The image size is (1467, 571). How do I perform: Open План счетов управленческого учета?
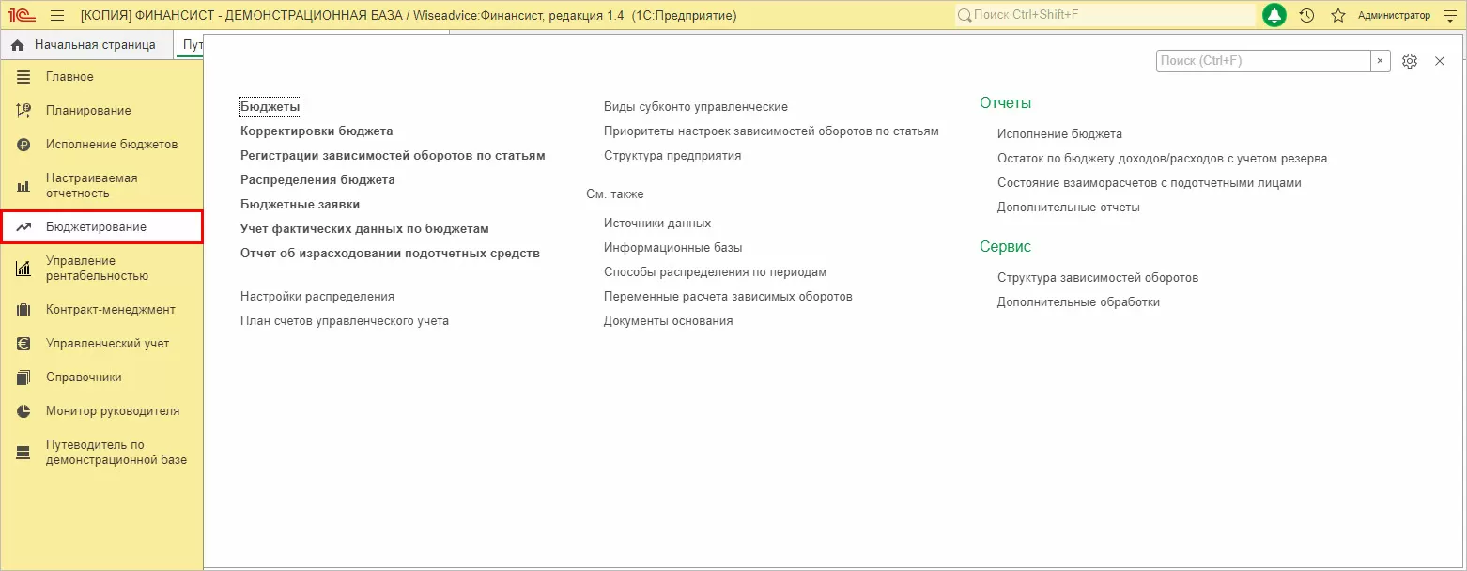345,320
